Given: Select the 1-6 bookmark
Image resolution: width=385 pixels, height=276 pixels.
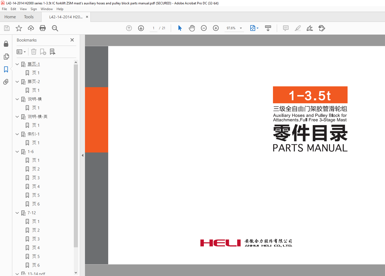Looking at the screenshot, I should click(31, 152).
